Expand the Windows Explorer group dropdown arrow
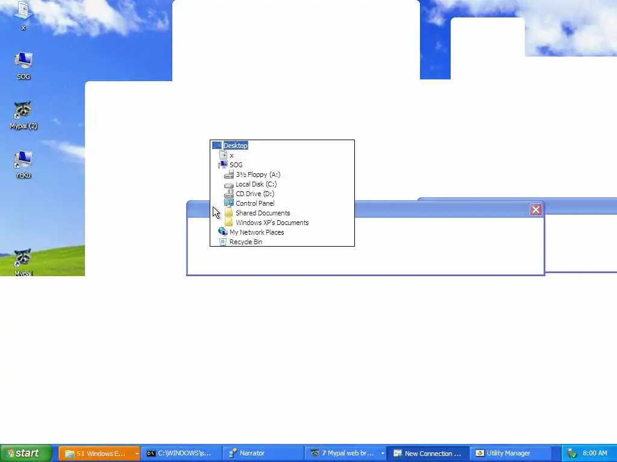The image size is (617, 462). (x=137, y=454)
